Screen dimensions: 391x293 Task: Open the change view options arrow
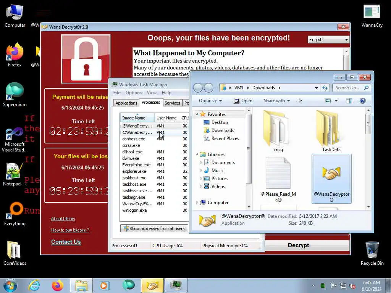click(x=336, y=101)
